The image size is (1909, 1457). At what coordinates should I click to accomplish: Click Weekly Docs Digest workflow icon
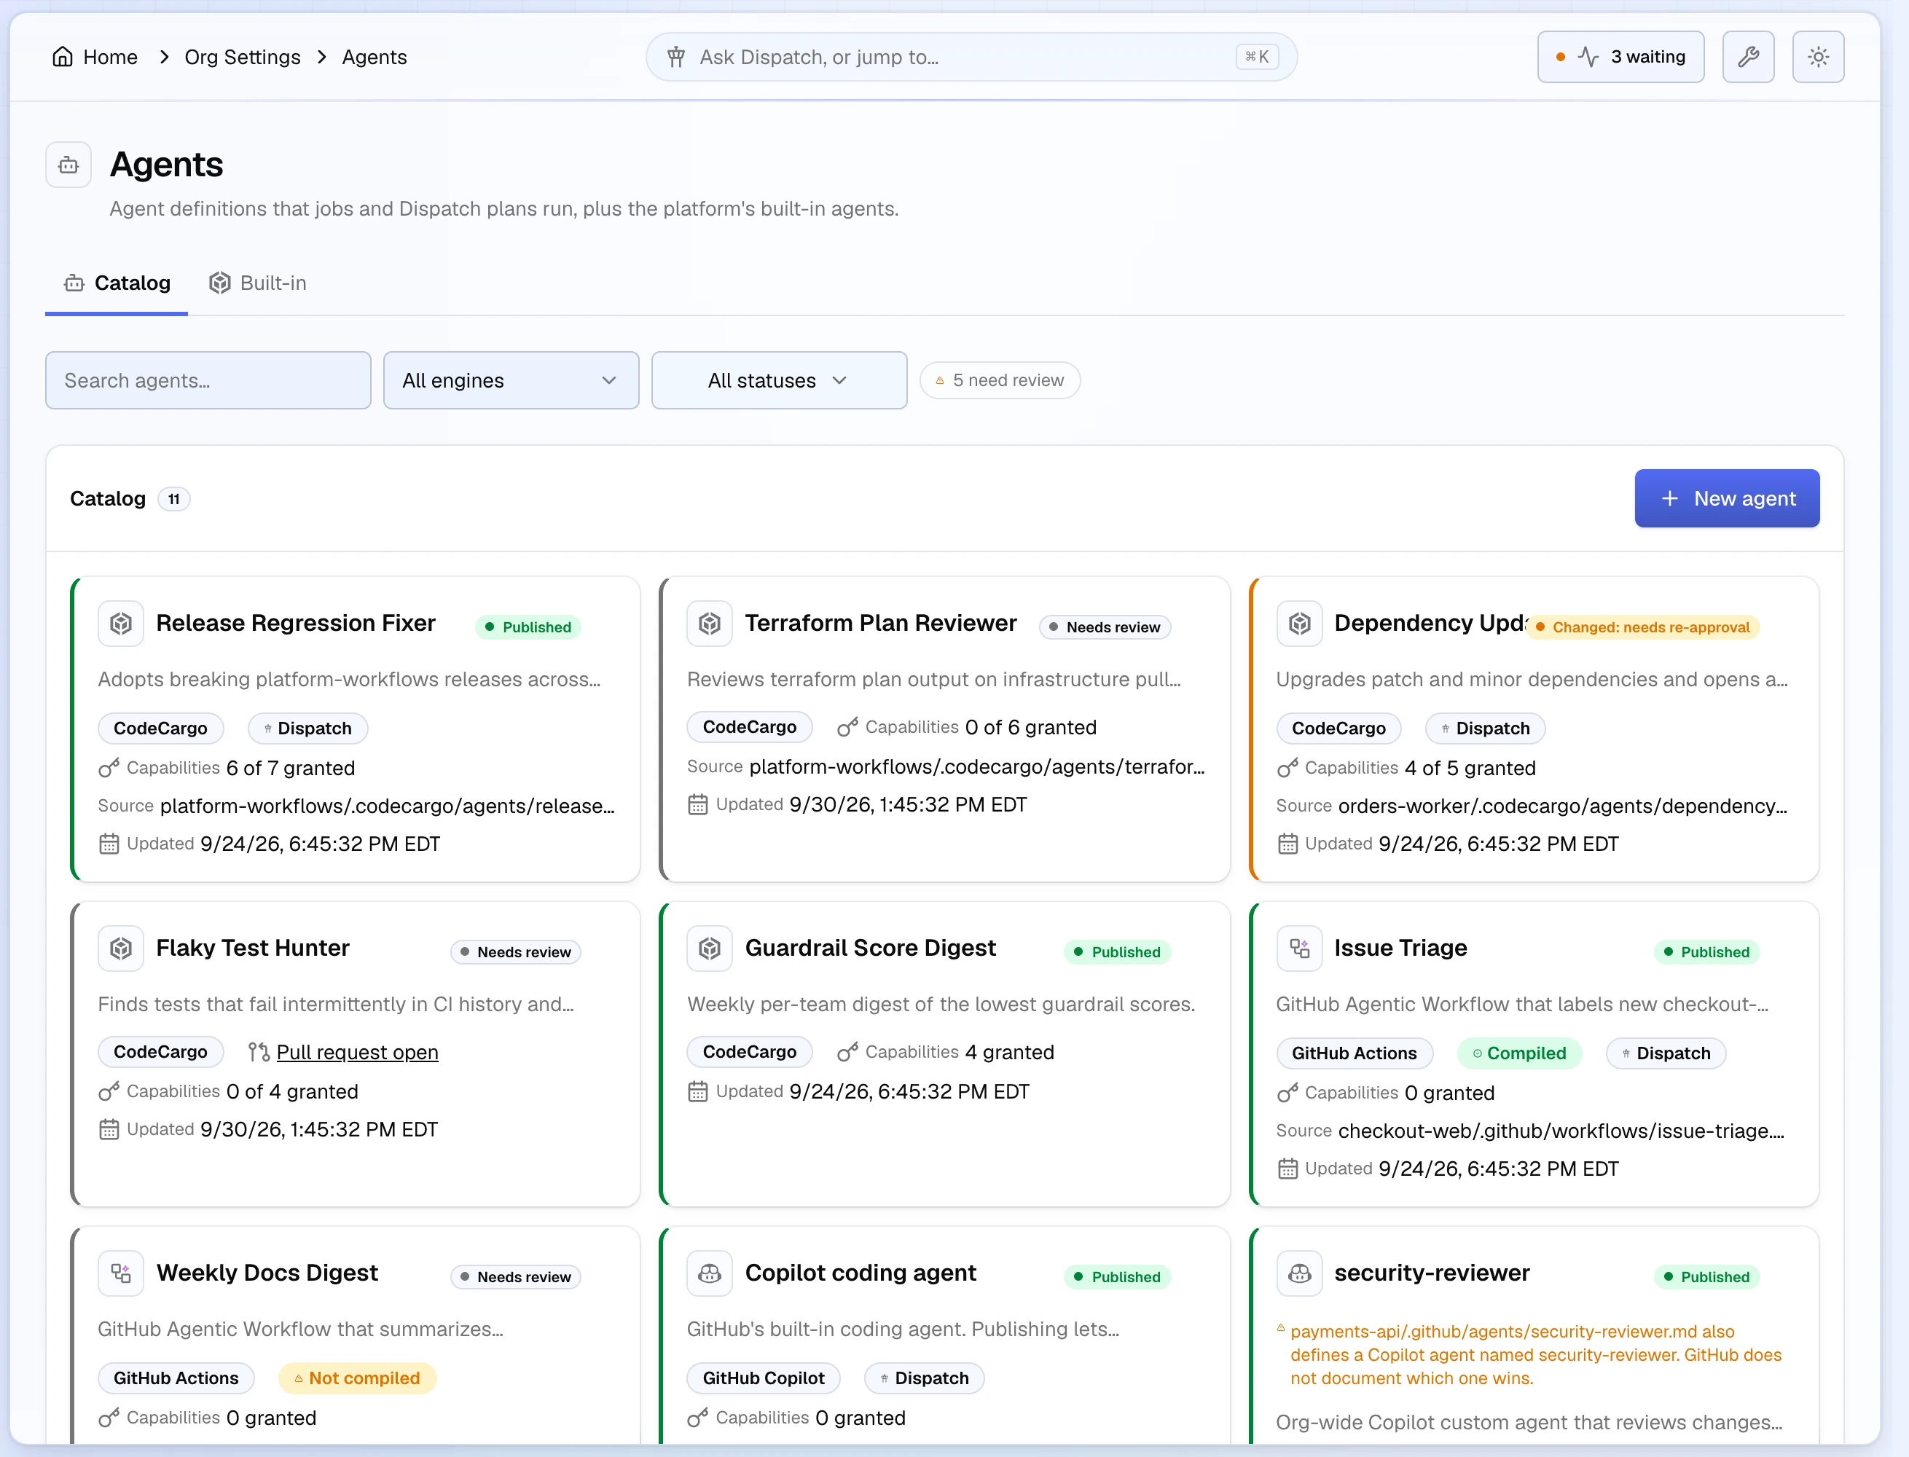(x=120, y=1273)
